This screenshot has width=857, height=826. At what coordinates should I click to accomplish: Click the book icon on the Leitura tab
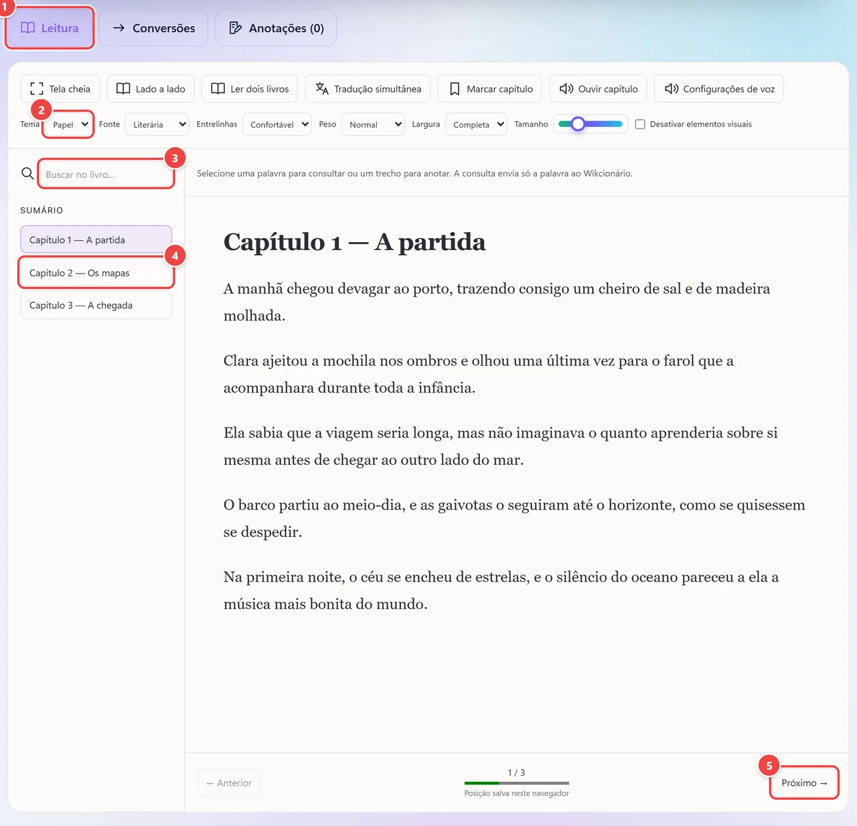click(27, 28)
